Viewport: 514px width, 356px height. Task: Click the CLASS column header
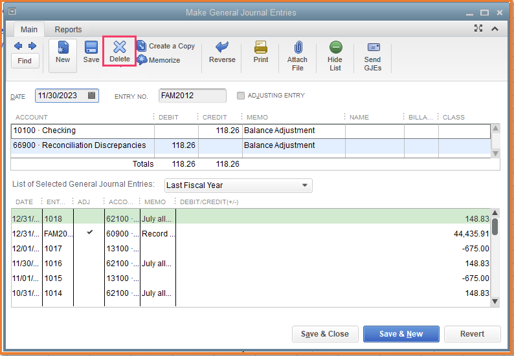click(x=454, y=117)
